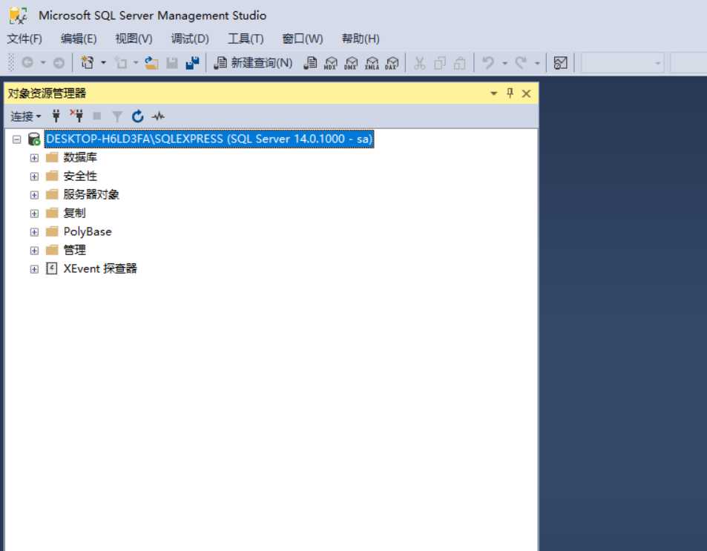The height and width of the screenshot is (551, 707).
Task: Open the 工具(T) menu
Action: point(246,39)
